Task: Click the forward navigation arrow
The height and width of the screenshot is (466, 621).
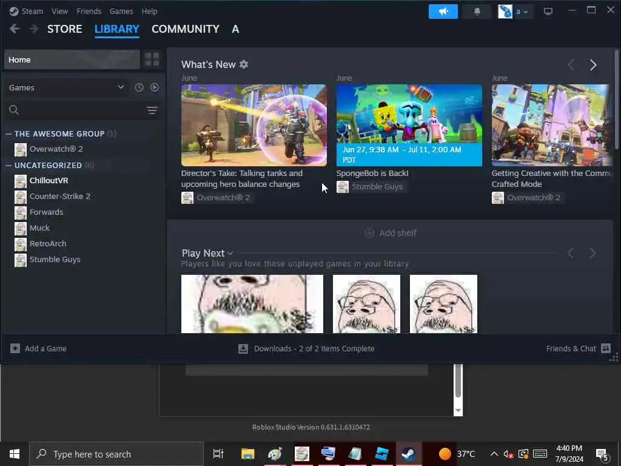Action: (x=34, y=29)
